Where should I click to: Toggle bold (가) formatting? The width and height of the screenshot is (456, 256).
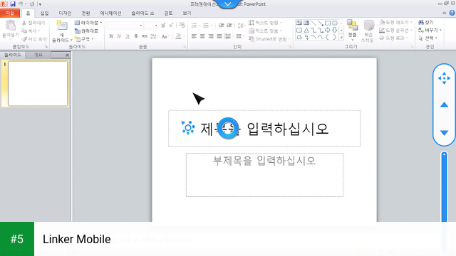click(111, 36)
